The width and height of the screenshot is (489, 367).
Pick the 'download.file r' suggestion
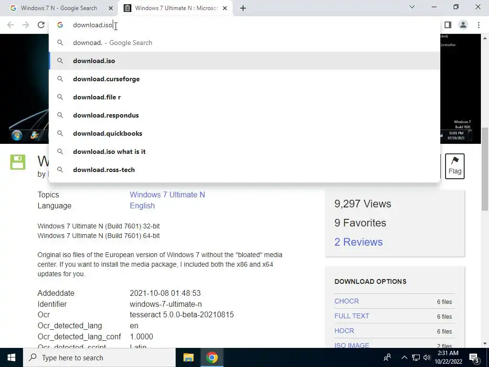[x=244, y=97]
